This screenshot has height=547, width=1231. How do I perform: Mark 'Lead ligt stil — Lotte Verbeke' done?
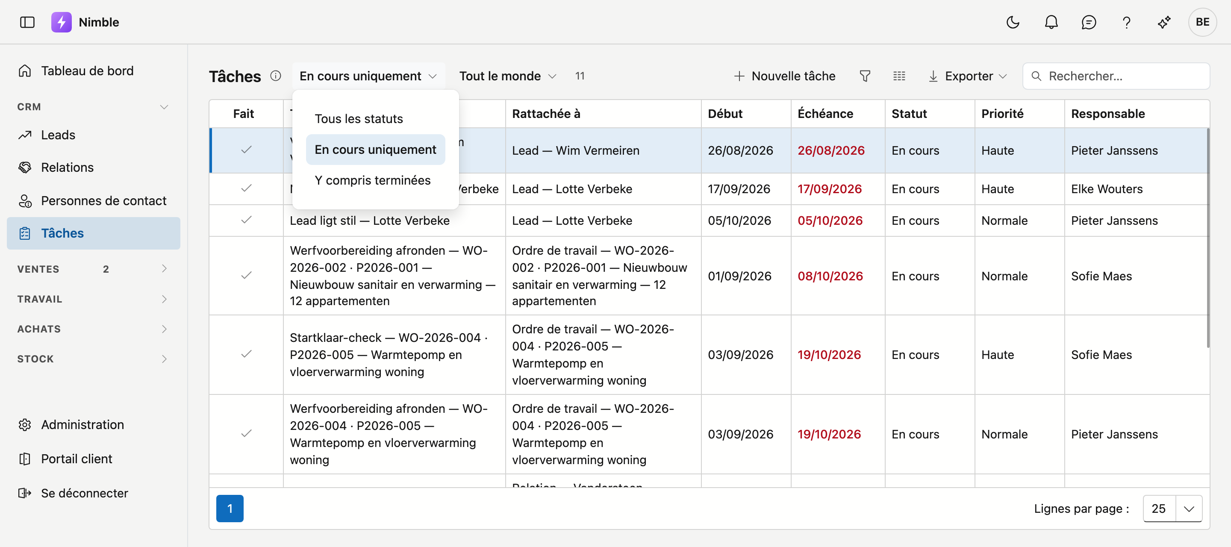point(246,220)
